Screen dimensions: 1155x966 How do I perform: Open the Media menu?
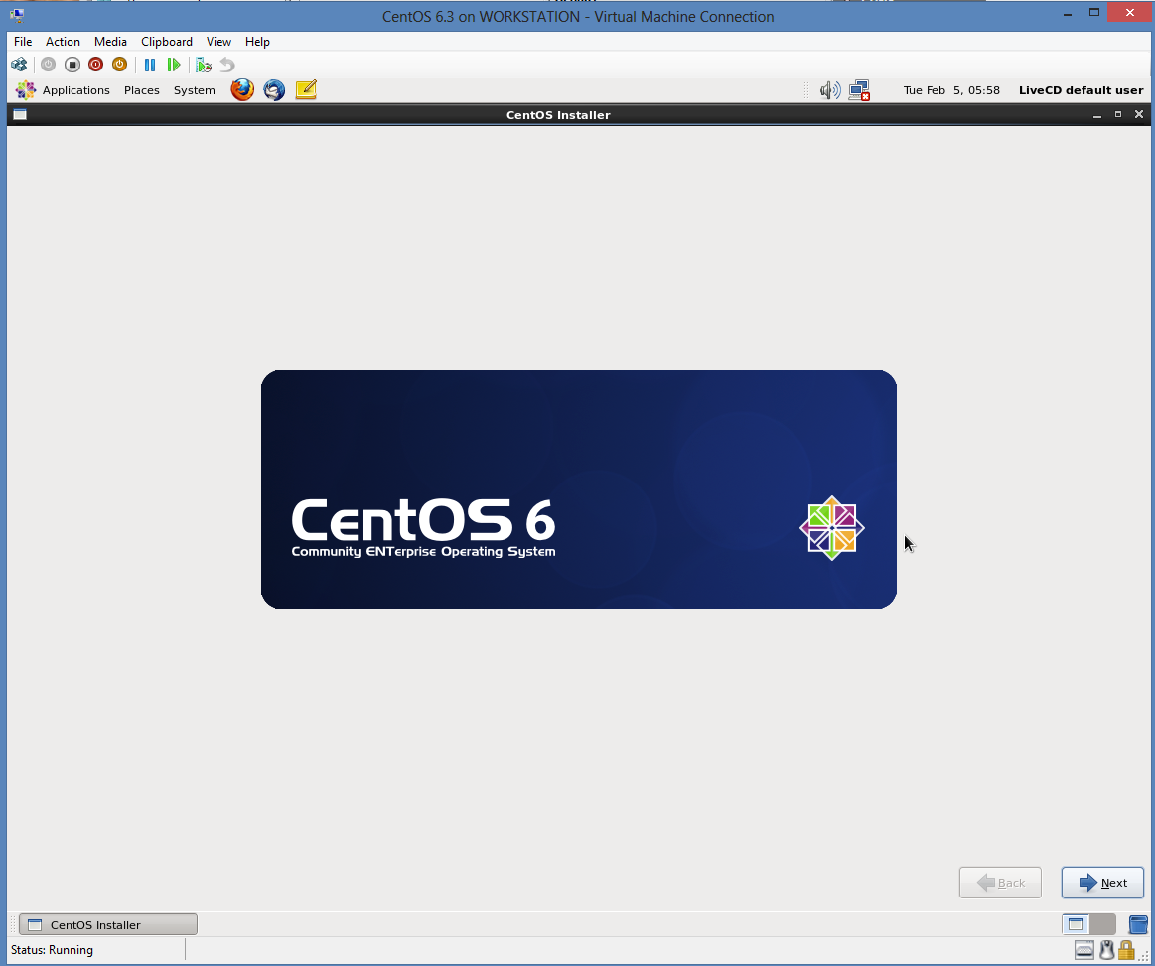pos(110,42)
